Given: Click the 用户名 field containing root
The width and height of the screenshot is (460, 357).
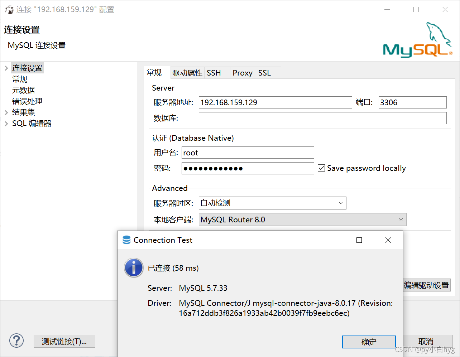Looking at the screenshot, I should [x=248, y=153].
